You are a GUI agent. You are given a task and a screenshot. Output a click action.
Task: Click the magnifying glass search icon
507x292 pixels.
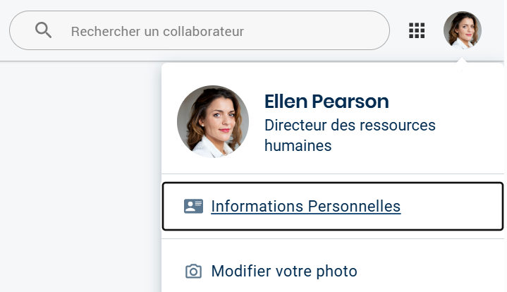(44, 30)
